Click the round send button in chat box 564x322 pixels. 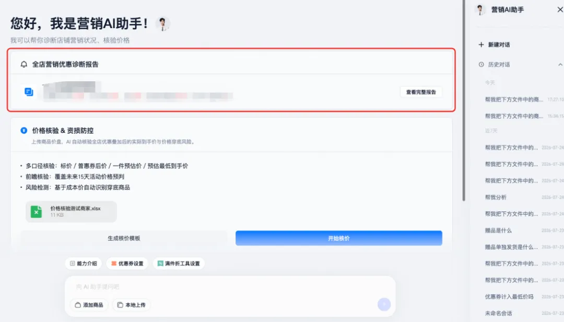pyautogui.click(x=384, y=304)
